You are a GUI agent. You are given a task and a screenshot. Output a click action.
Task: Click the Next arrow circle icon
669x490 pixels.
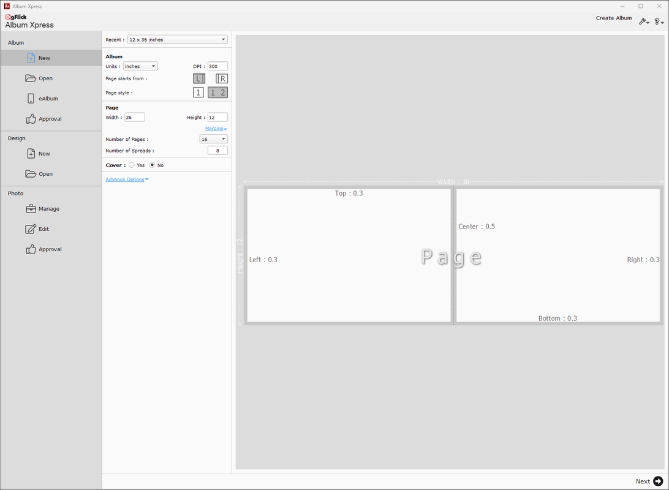[x=659, y=481]
